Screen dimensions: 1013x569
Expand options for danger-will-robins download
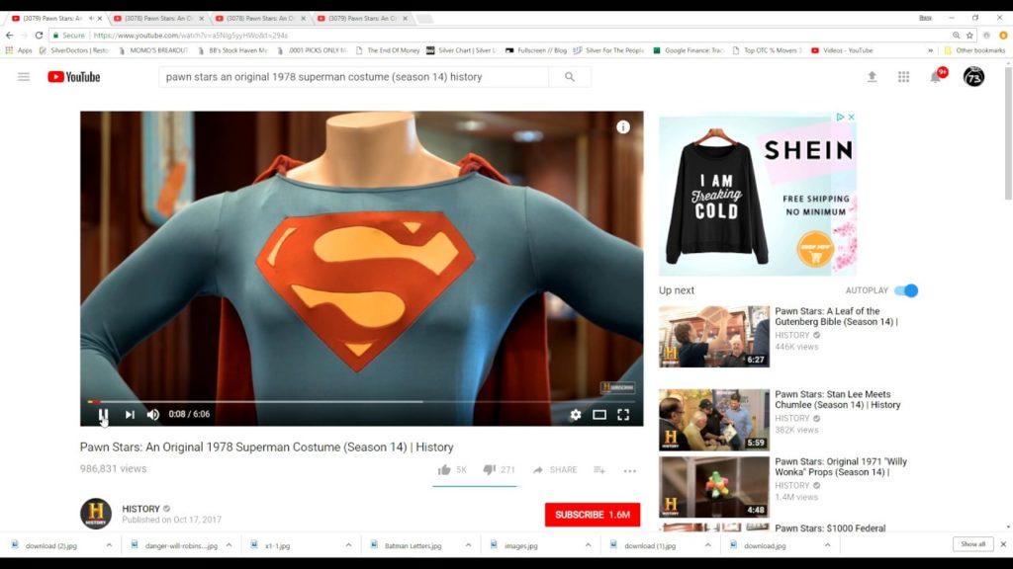click(x=229, y=545)
